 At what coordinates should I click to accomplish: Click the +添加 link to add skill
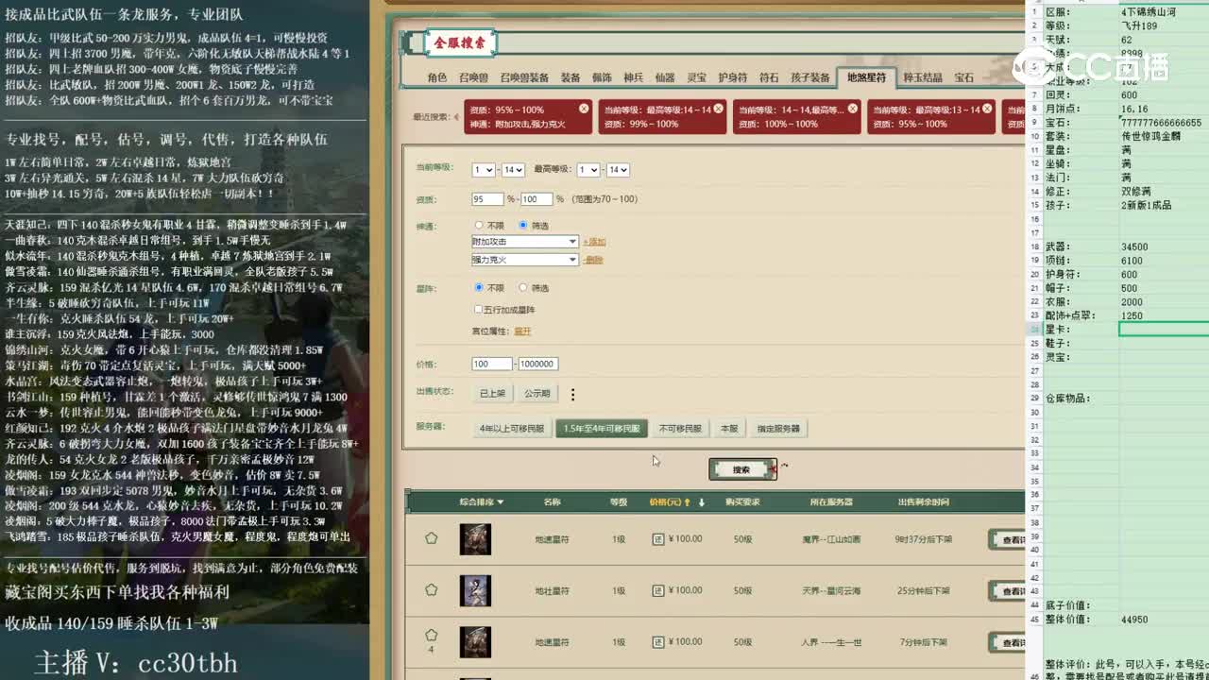tap(593, 241)
